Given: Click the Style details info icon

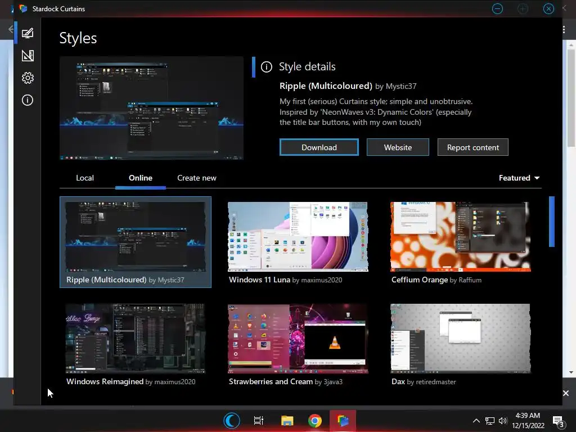Looking at the screenshot, I should pyautogui.click(x=266, y=67).
